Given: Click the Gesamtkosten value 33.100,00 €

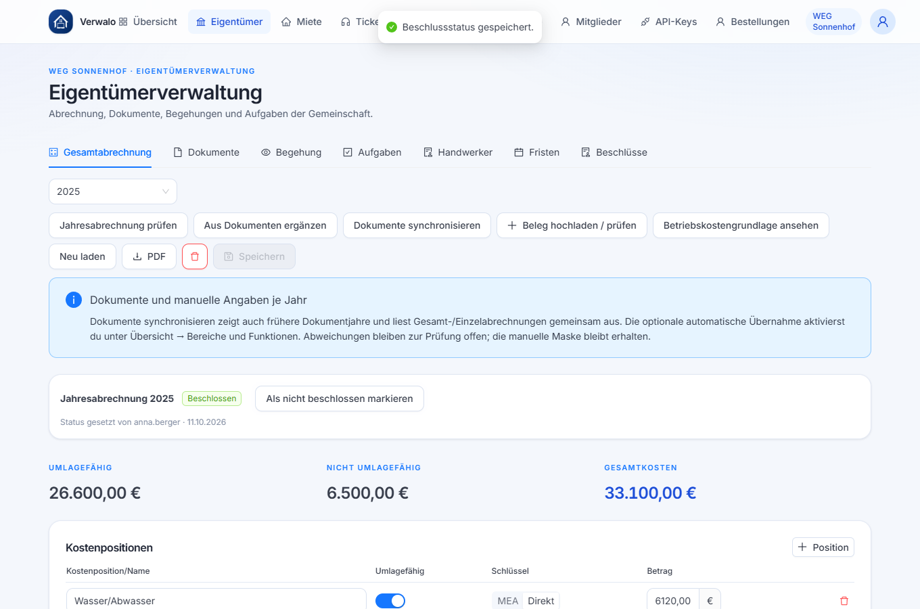Looking at the screenshot, I should point(650,493).
